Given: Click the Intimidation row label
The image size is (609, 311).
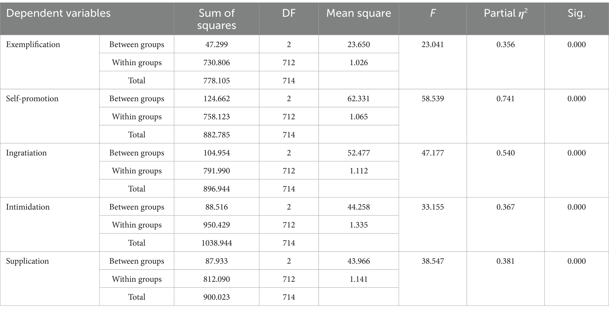Looking at the screenshot, I should (28, 207).
